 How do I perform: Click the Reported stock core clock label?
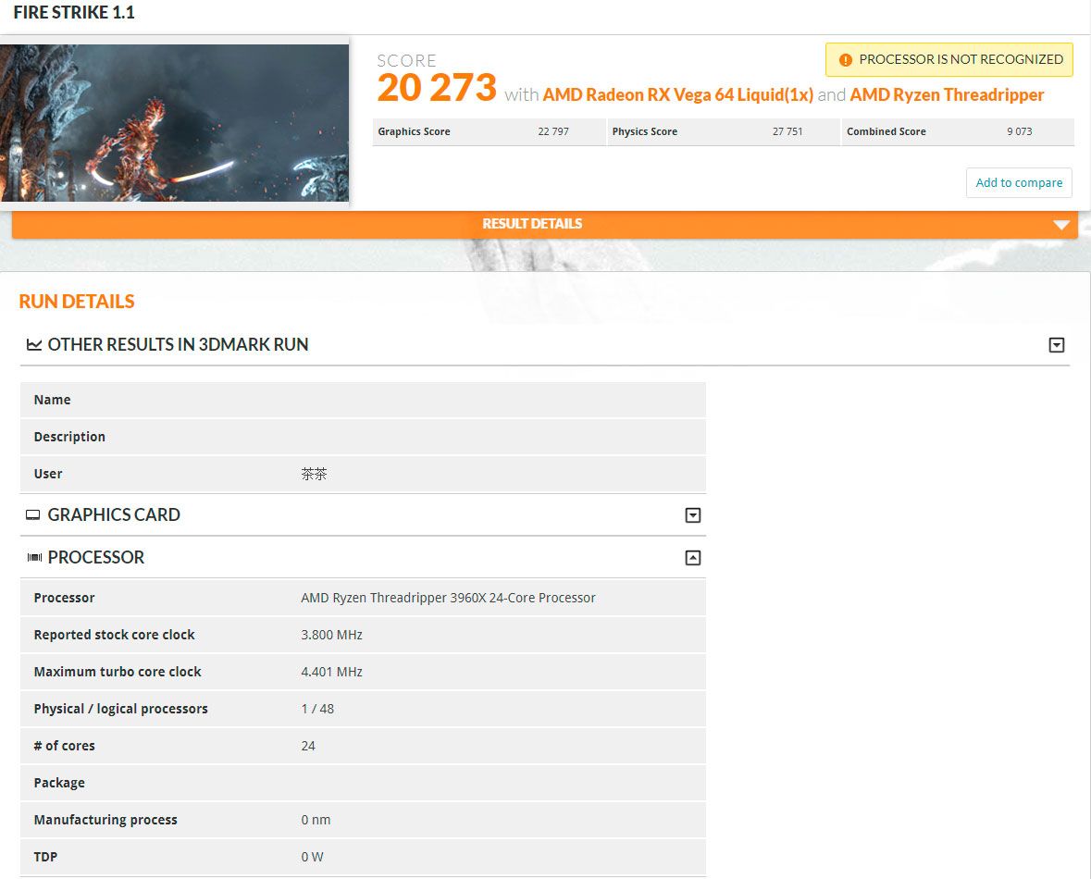[x=114, y=635]
